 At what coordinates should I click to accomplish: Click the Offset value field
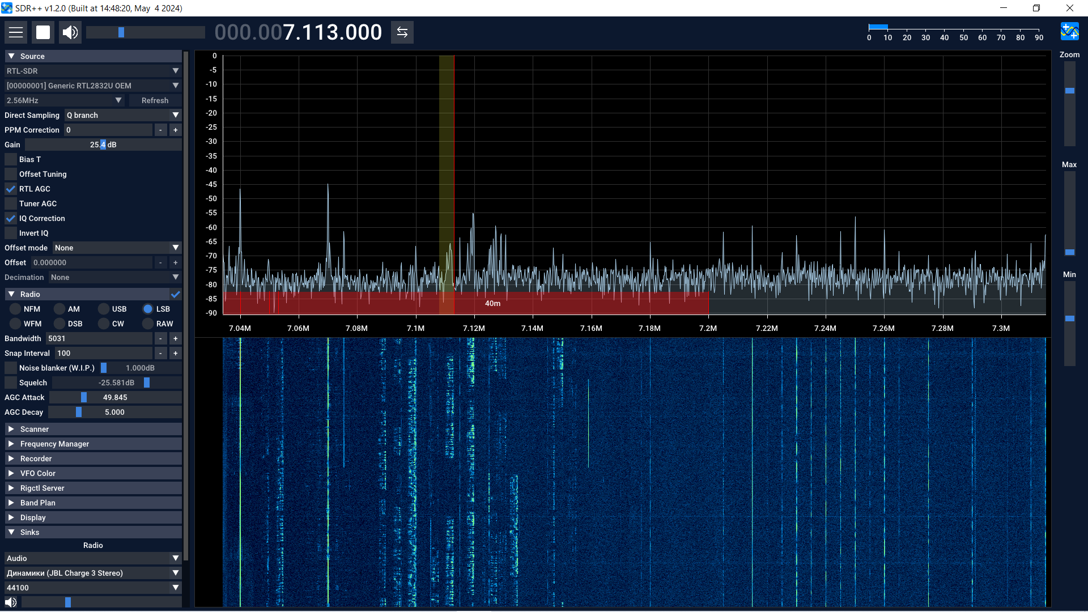(x=92, y=262)
